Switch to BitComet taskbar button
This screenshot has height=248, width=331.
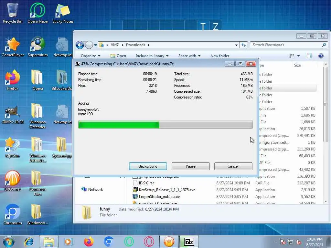(x=169, y=242)
